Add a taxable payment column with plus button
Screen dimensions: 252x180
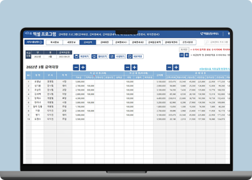pyautogui.click(x=83, y=68)
